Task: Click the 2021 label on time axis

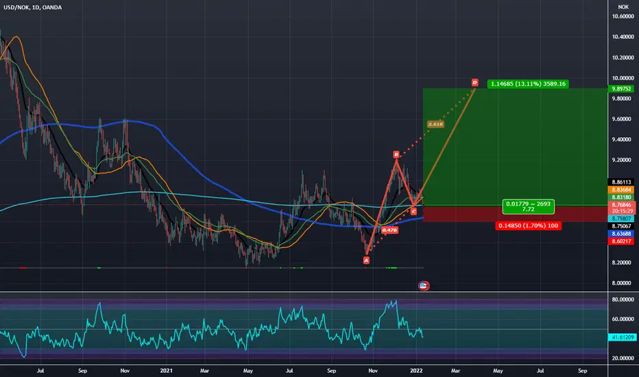Action: coord(167,370)
